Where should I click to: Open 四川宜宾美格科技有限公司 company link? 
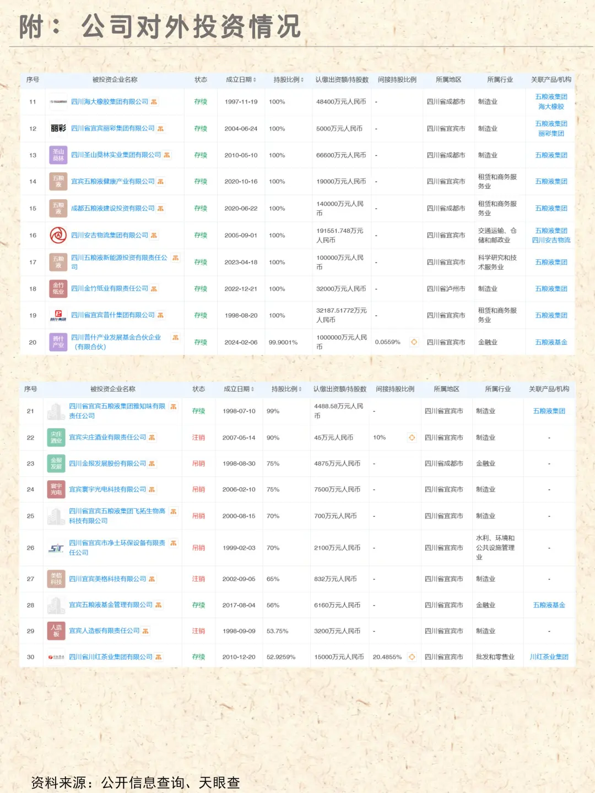(107, 579)
